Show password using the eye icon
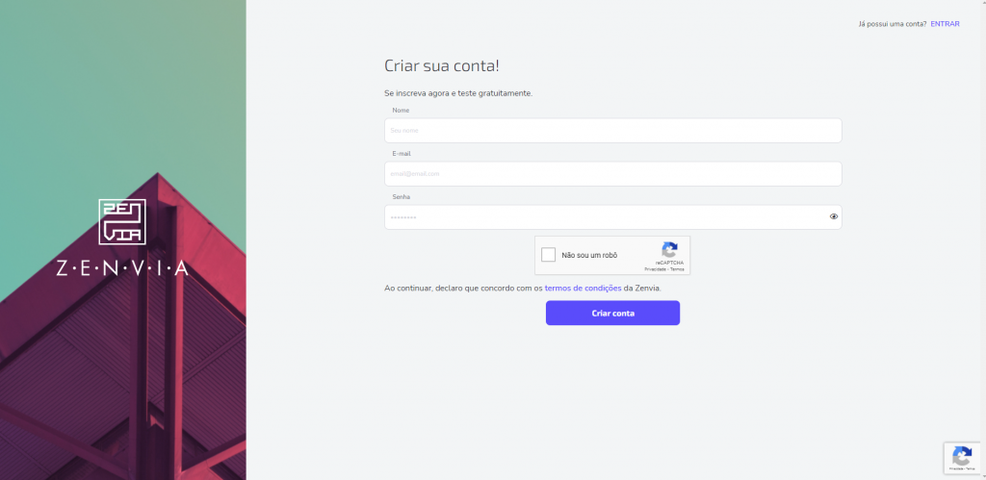The image size is (986, 480). (x=834, y=217)
